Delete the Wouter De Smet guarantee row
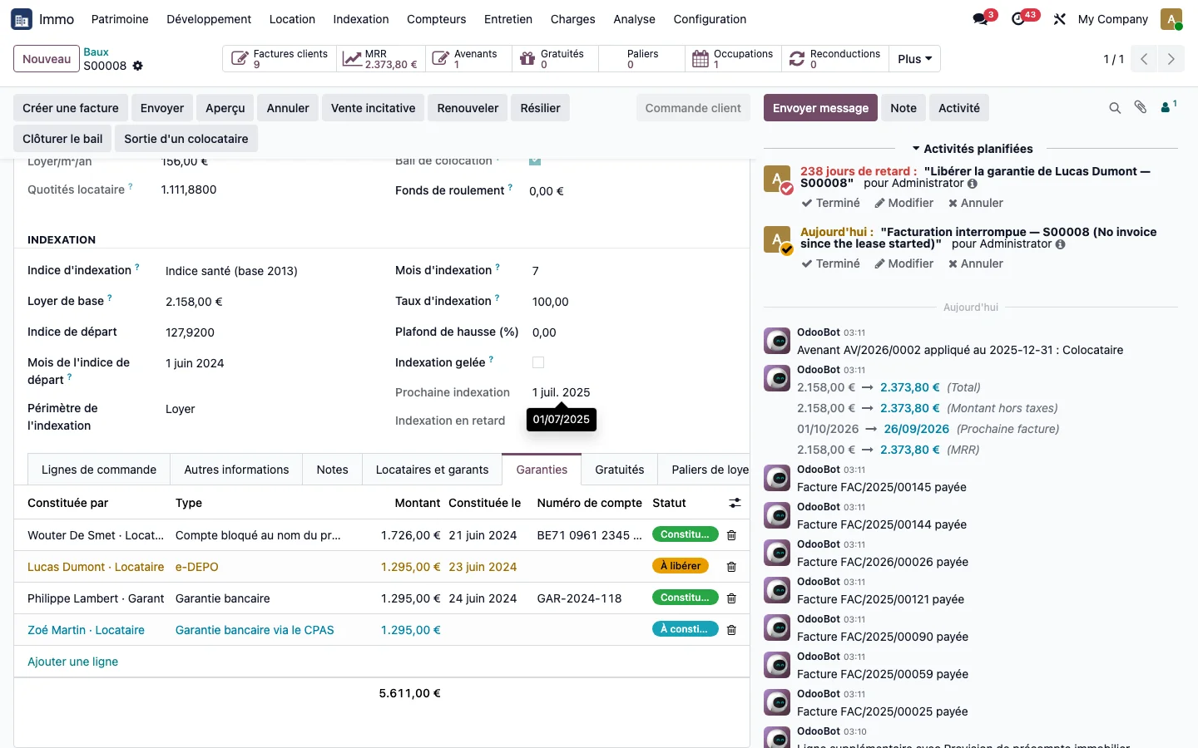The image size is (1198, 748). point(731,535)
